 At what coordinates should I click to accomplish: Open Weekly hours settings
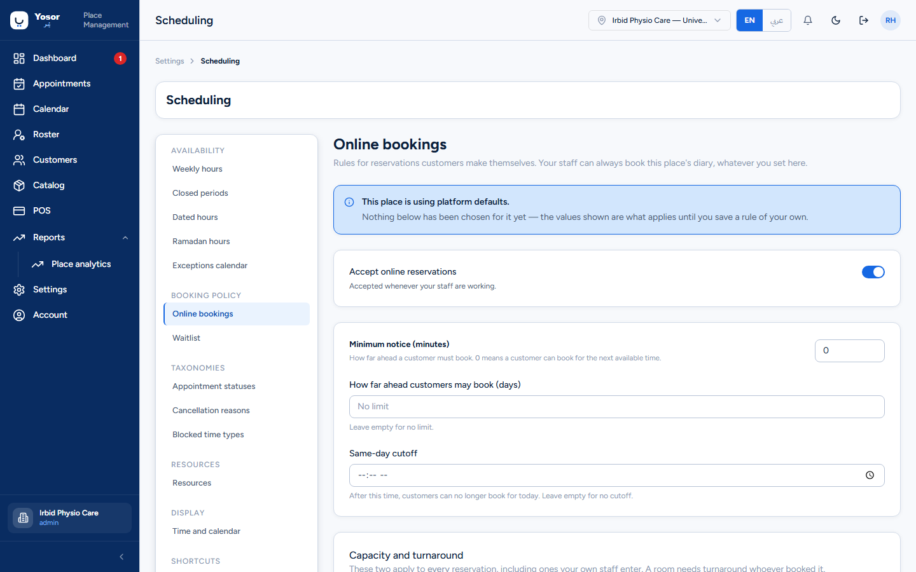(x=237, y=169)
